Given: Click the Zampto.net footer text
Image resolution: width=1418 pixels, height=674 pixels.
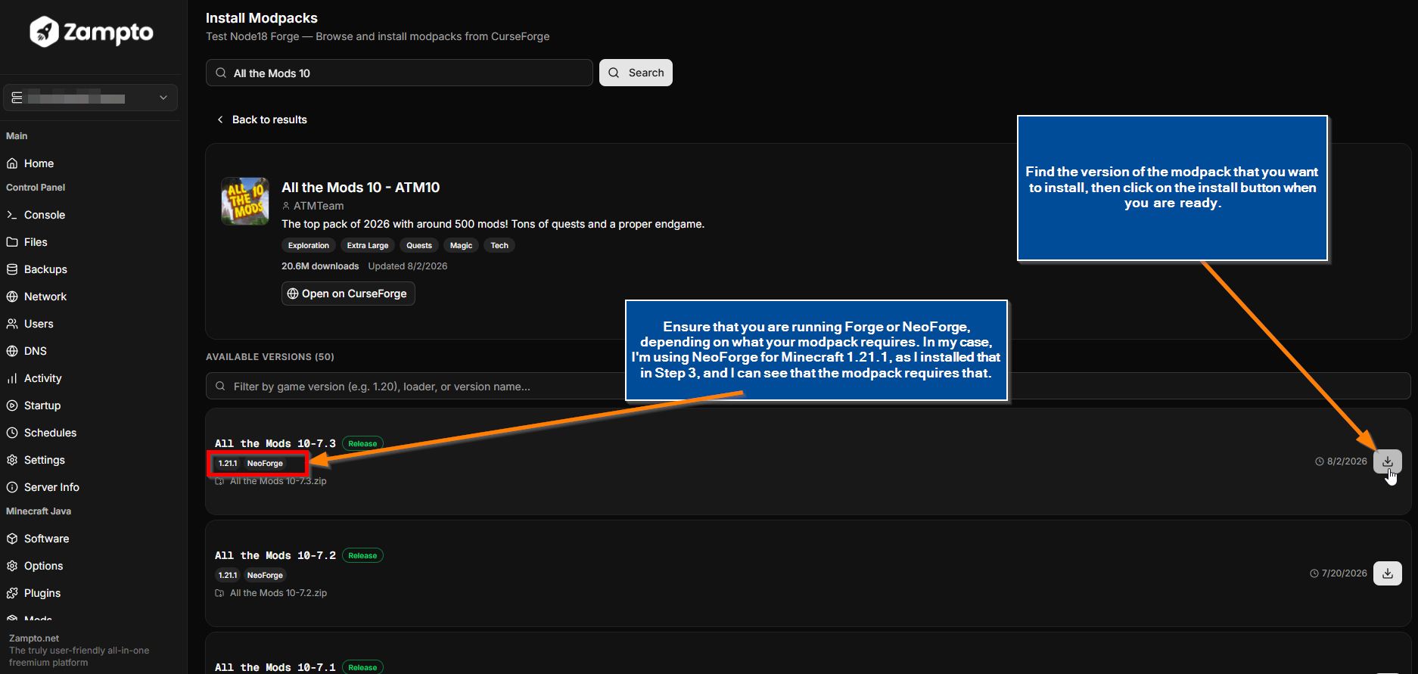Looking at the screenshot, I should coord(34,638).
